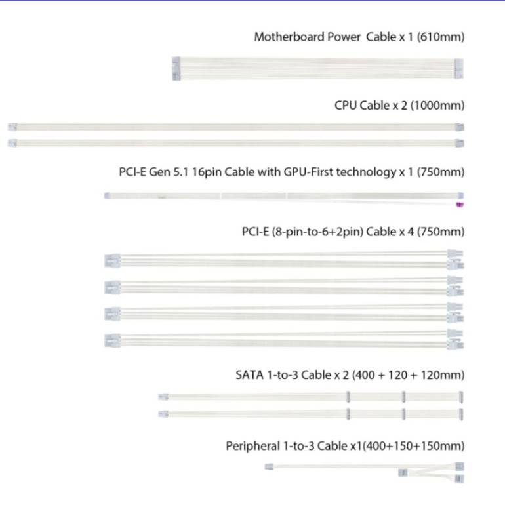Select the lower CPU cable image
Screen dimensions: 505x505
point(236,143)
